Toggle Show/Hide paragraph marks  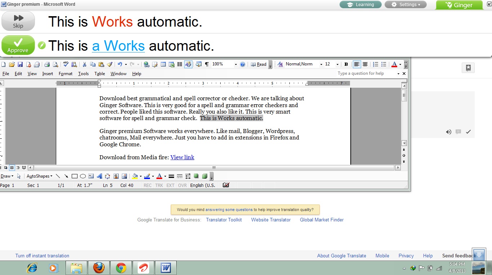[x=207, y=64]
